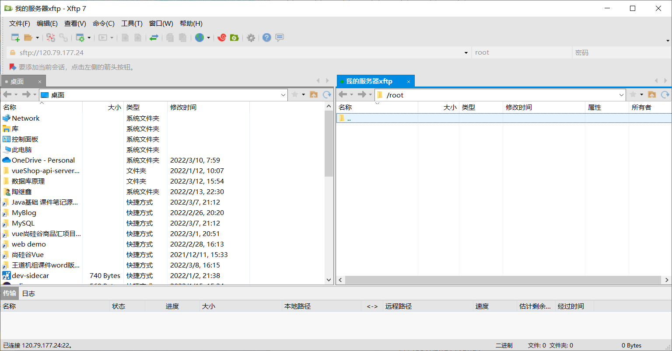This screenshot has height=351, width=672.
Task: Click local pane Forward arrow
Action: [26, 94]
